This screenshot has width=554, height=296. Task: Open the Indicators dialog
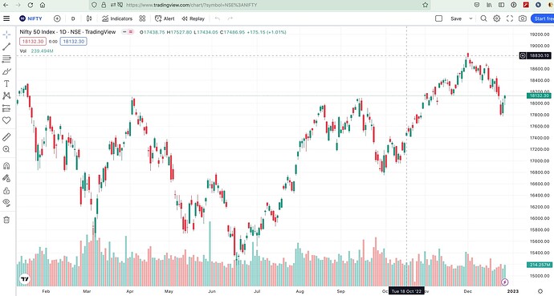pos(117,18)
